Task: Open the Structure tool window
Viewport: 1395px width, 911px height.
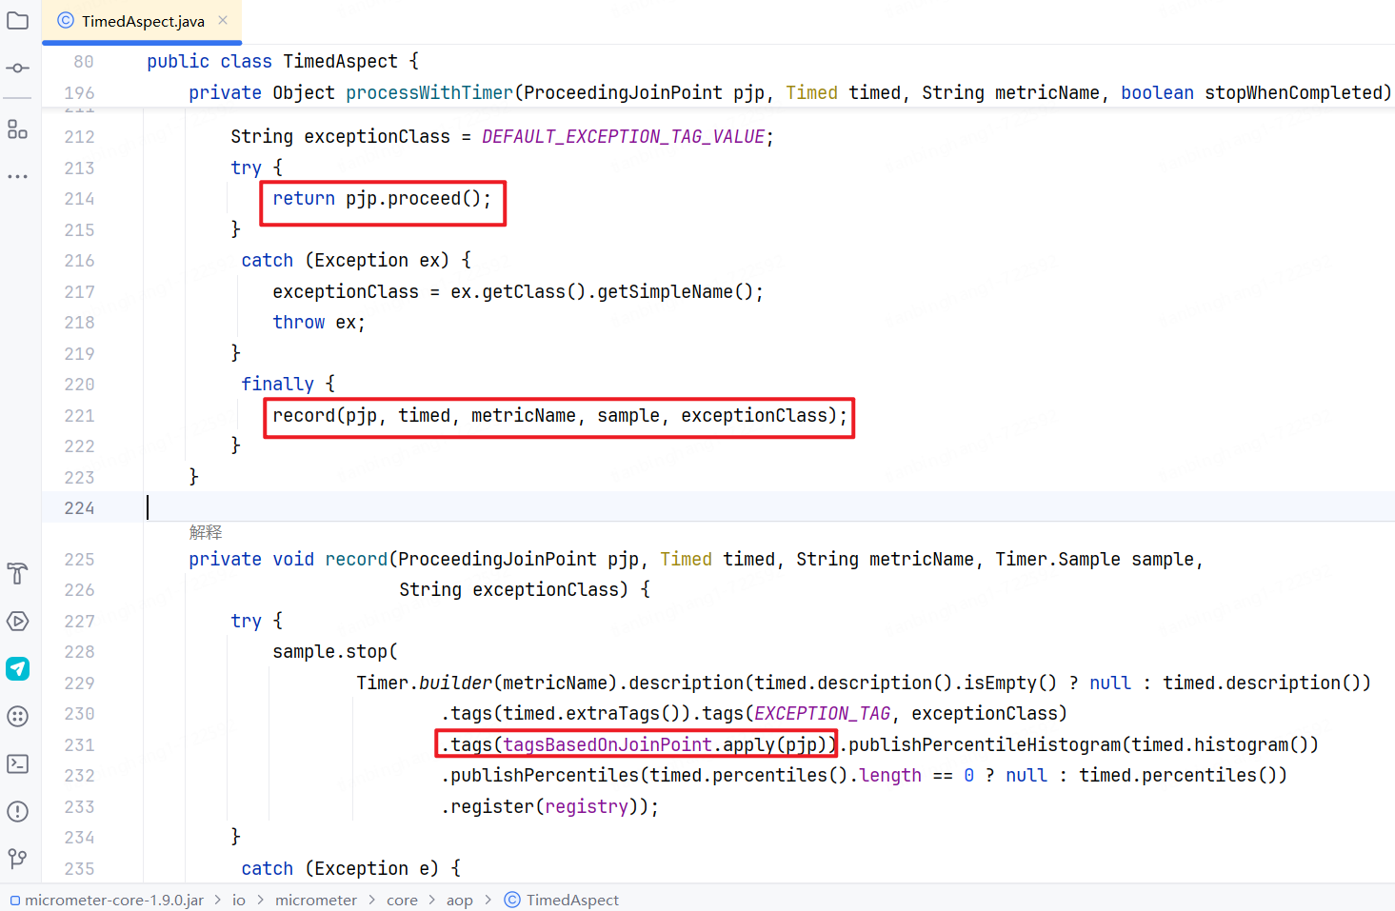Action: [x=18, y=129]
